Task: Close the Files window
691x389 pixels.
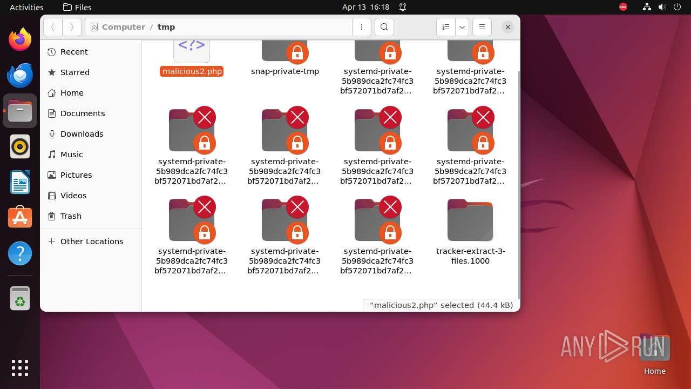Action: 507,27
